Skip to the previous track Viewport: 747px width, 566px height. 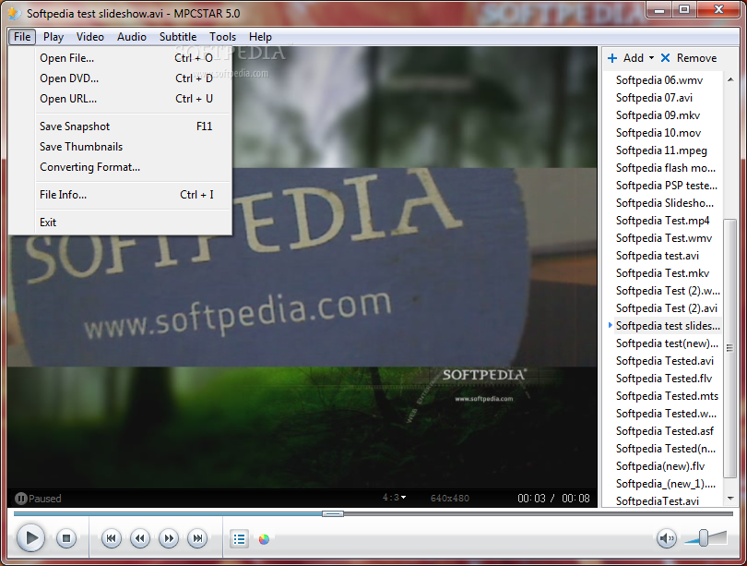(x=111, y=538)
